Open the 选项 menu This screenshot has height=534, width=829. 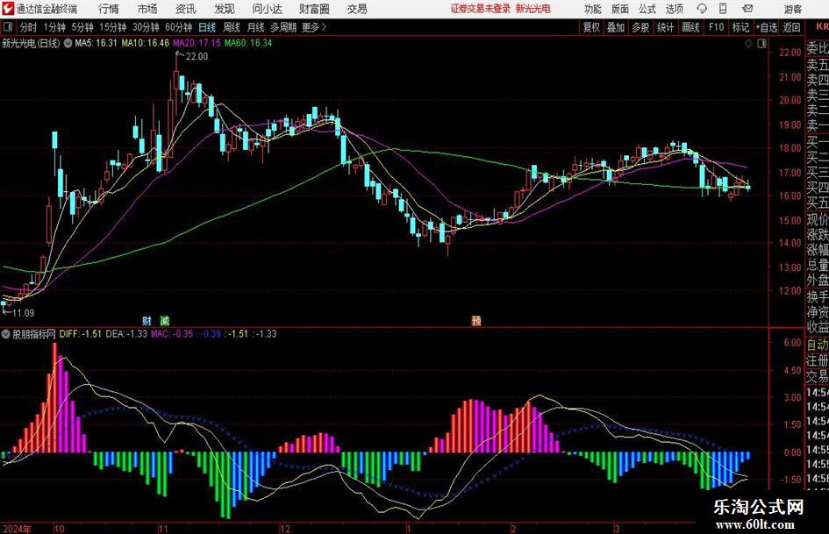674,9
